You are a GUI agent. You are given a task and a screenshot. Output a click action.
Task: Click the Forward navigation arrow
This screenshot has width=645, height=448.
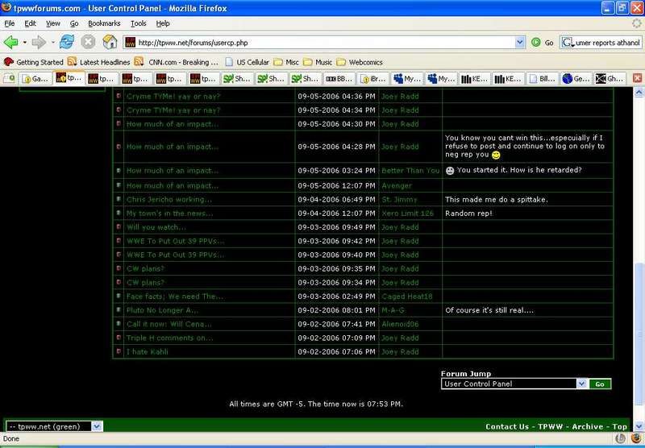point(38,42)
